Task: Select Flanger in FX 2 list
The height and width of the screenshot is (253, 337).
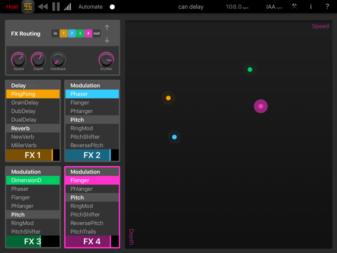Action: coord(92,103)
